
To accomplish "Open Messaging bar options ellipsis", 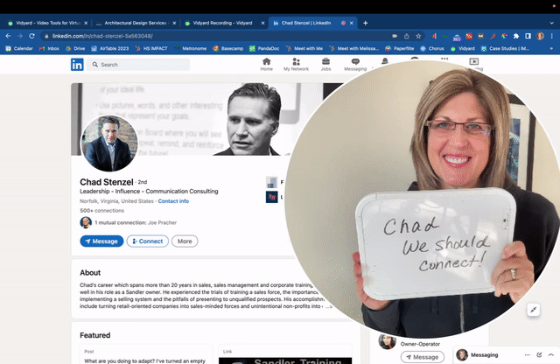I will tap(527, 354).
